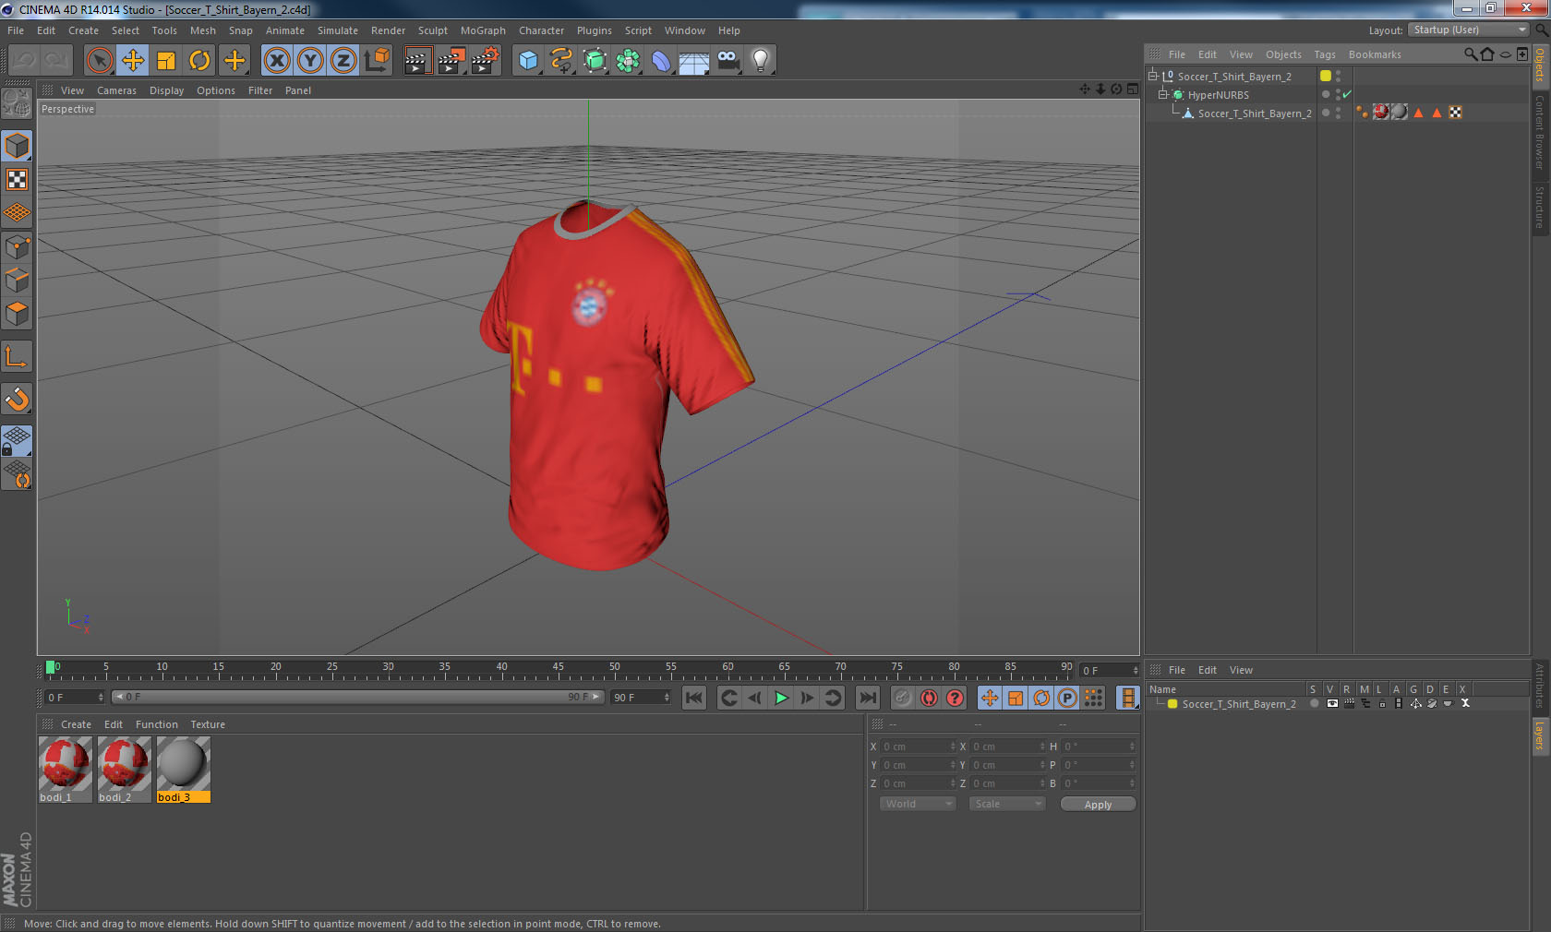Viewport: 1551px width, 932px height.
Task: Open the Array modeling objects icon
Action: (x=628, y=61)
